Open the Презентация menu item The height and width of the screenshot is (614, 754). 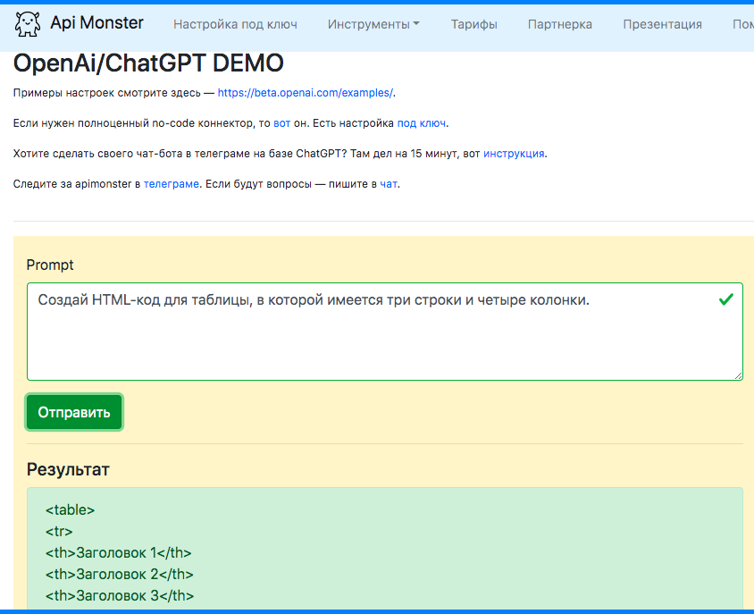click(662, 24)
